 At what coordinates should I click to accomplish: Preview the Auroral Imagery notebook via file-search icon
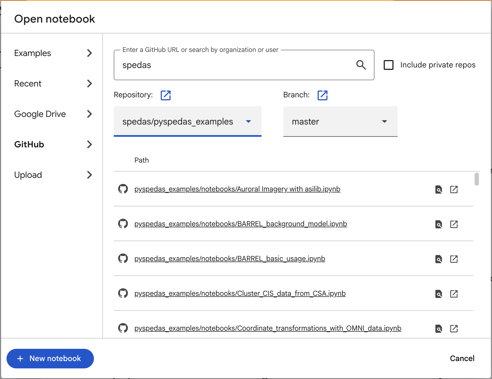[439, 189]
